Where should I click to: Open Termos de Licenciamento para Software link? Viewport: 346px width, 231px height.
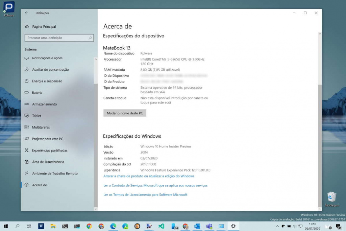(x=145, y=195)
